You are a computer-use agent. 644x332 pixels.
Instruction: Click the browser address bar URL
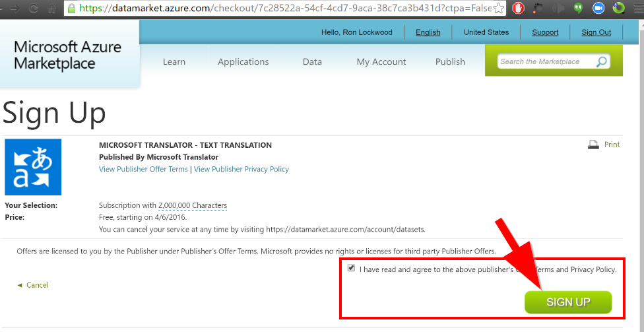point(286,8)
